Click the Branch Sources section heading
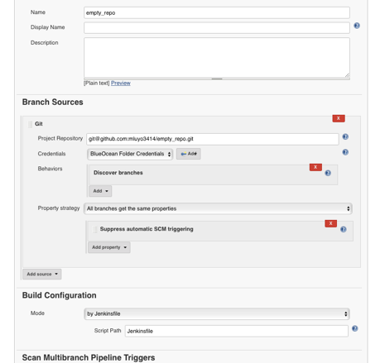The image size is (385, 363). [x=52, y=102]
